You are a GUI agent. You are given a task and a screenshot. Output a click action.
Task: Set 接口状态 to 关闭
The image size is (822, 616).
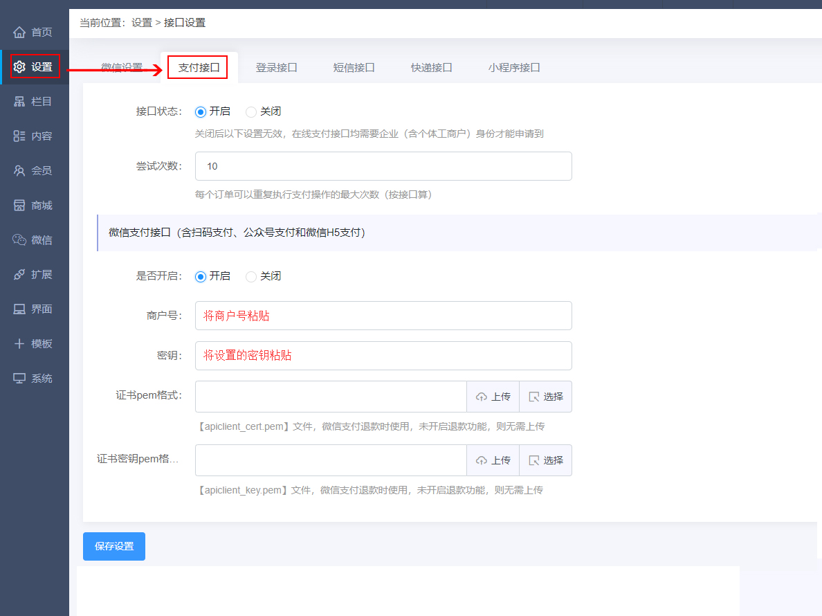tap(251, 111)
